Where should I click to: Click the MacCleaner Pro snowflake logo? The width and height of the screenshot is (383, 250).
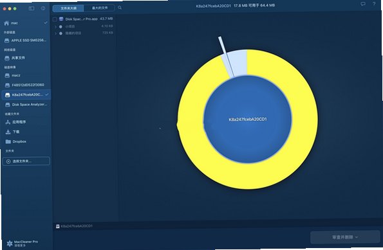(x=10, y=243)
